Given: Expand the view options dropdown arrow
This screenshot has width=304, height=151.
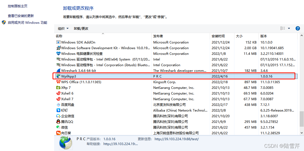Looking at the screenshot, I should [289, 28].
